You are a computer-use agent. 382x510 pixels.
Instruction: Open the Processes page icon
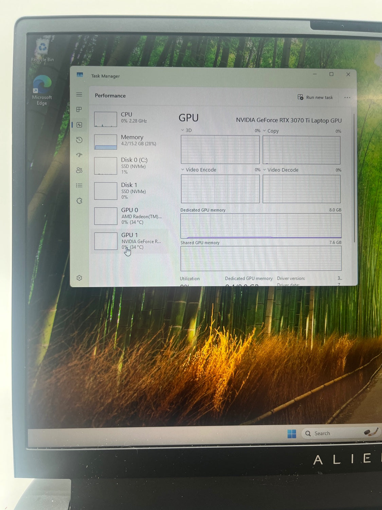click(x=79, y=109)
